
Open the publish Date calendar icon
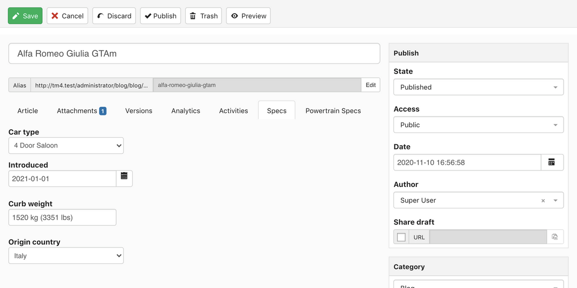coord(552,162)
